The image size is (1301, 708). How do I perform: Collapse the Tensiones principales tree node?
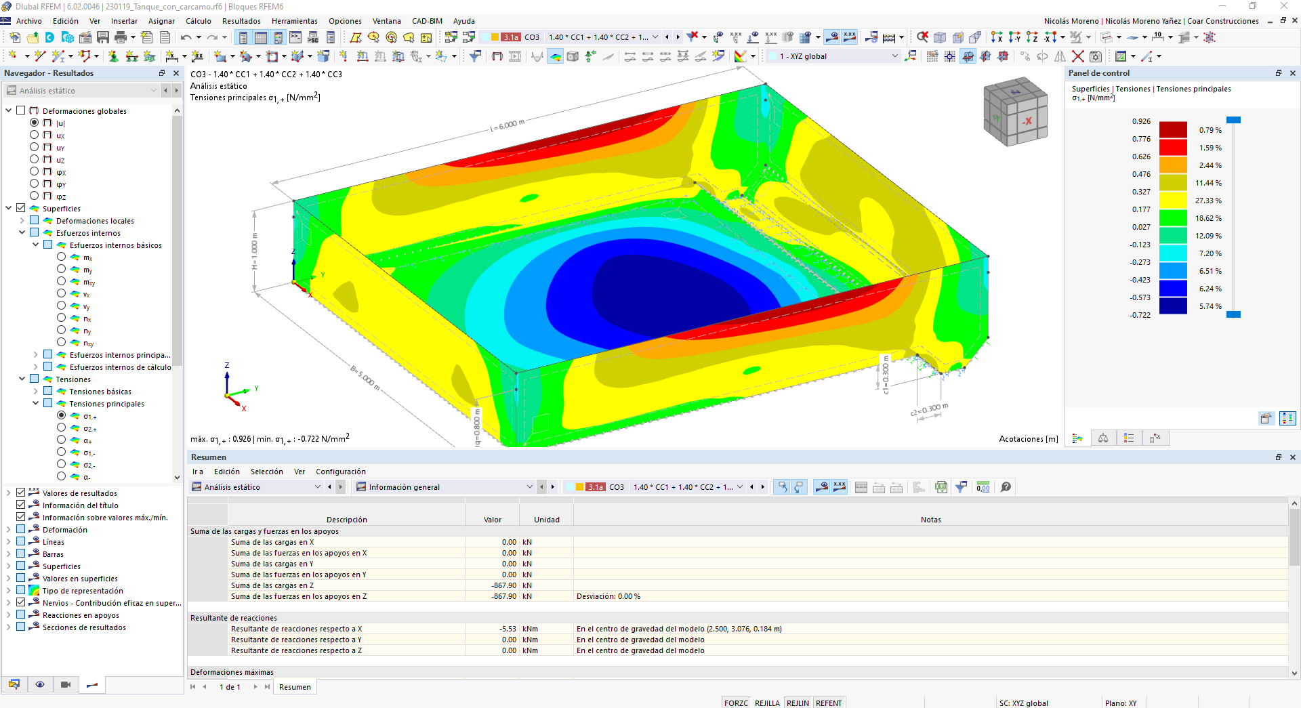[x=36, y=403]
